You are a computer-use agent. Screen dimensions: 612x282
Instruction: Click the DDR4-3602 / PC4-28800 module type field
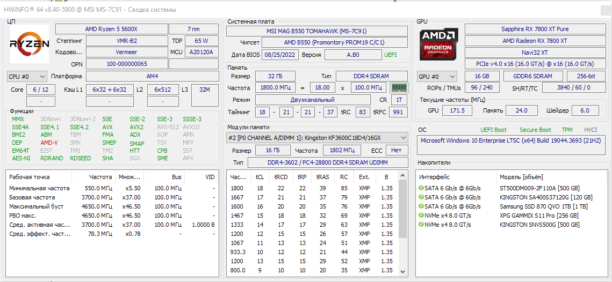(x=327, y=162)
